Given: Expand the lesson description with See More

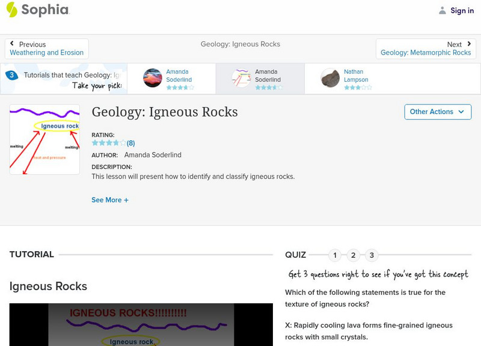Looking at the screenshot, I should tap(109, 199).
